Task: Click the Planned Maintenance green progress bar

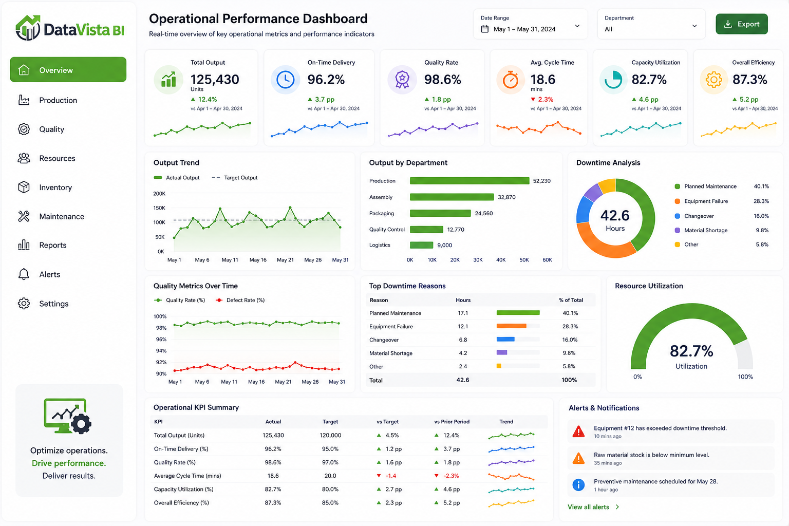Action: pyautogui.click(x=518, y=313)
